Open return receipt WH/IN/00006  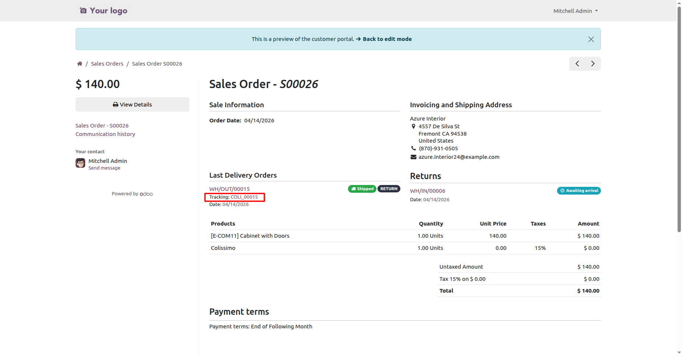[428, 191]
